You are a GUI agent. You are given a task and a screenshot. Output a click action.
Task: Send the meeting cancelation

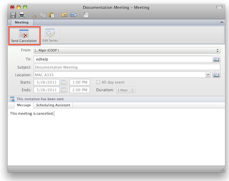24,36
